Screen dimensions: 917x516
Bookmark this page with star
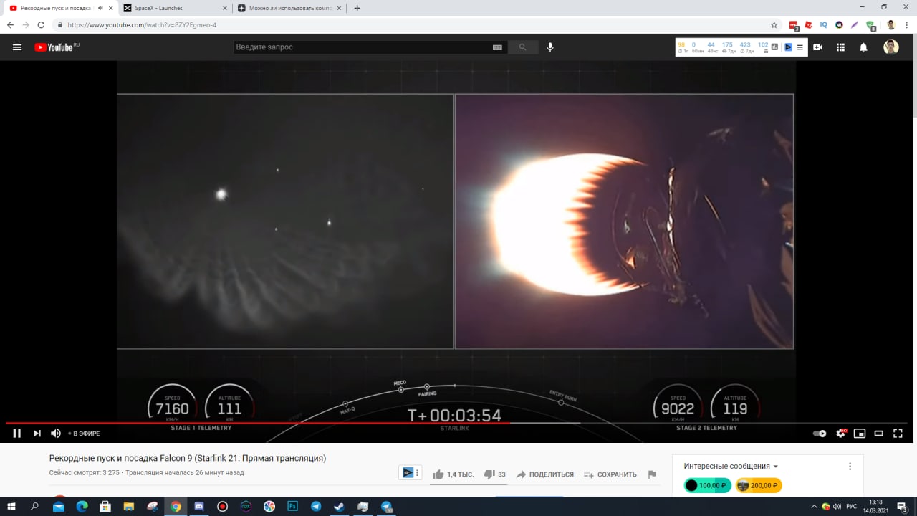coord(774,24)
